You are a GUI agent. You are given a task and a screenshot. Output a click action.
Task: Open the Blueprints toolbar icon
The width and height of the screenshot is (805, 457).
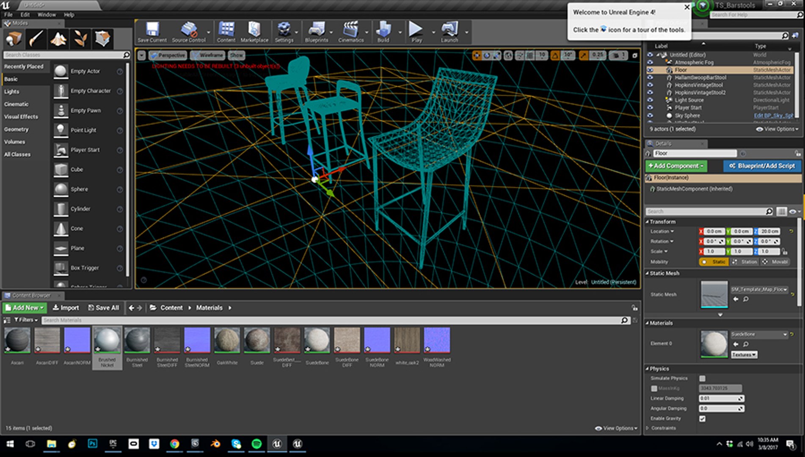[316, 32]
